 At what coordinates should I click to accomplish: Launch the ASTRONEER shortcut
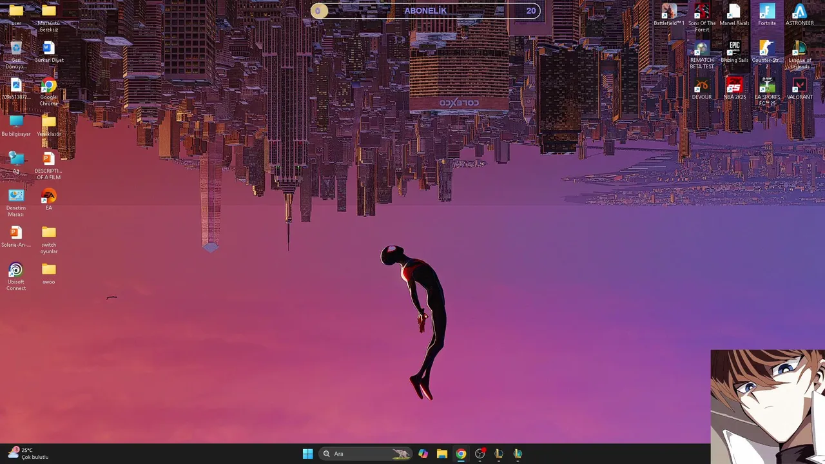tap(799, 14)
